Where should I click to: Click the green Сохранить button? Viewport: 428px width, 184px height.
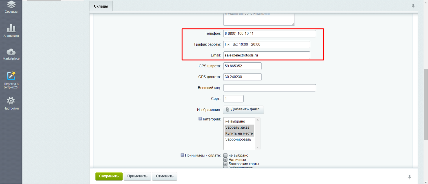click(x=109, y=176)
